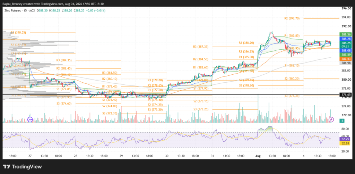Click the R3 (388.20) pivot label

coord(246,43)
